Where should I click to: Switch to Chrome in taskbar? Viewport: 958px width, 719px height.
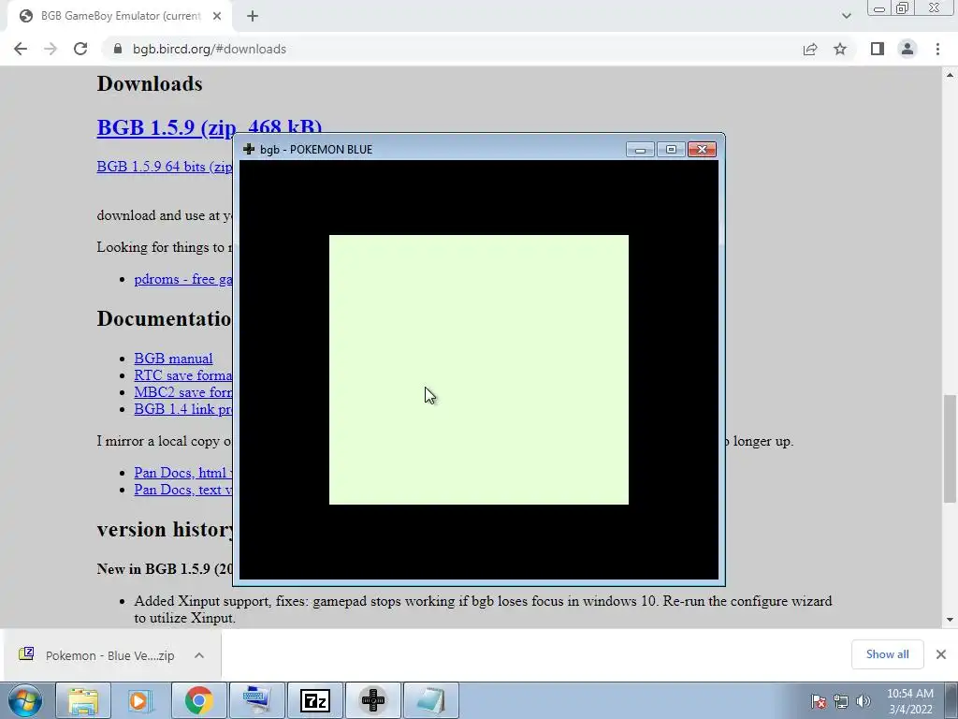pyautogui.click(x=198, y=700)
